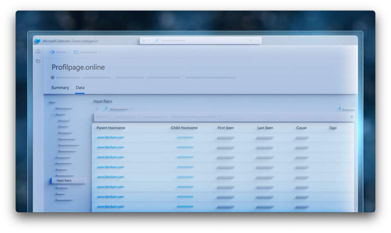The width and height of the screenshot is (391, 233).
Task: Sort by the Cause column header
Action: point(301,128)
